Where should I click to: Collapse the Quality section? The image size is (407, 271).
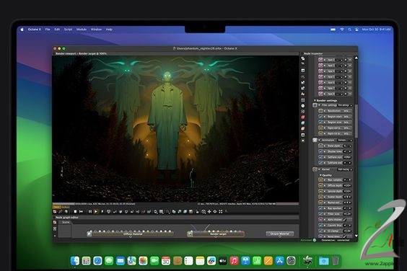coord(320,175)
